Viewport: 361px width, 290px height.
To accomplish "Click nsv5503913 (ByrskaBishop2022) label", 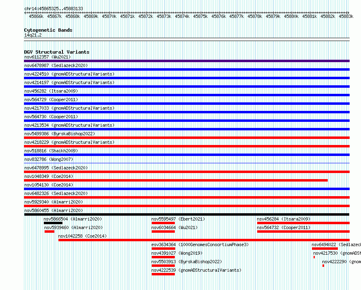I will point(187,262).
